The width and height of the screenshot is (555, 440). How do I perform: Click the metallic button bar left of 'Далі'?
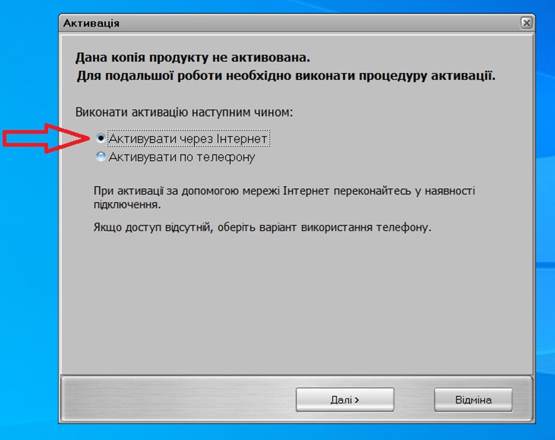click(179, 400)
